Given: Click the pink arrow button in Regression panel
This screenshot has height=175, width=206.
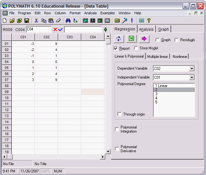Looking at the screenshot, I should [144, 39].
